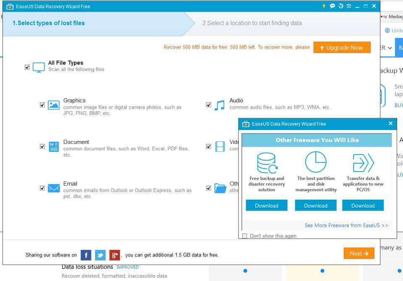Click the scan history clock icon
403x281 pixels.
341,6
